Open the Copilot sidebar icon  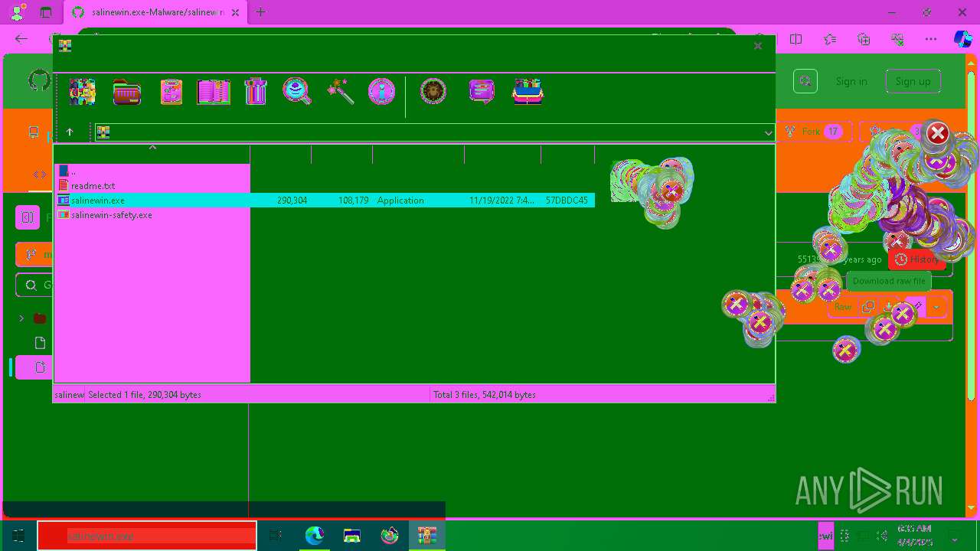pyautogui.click(x=962, y=39)
